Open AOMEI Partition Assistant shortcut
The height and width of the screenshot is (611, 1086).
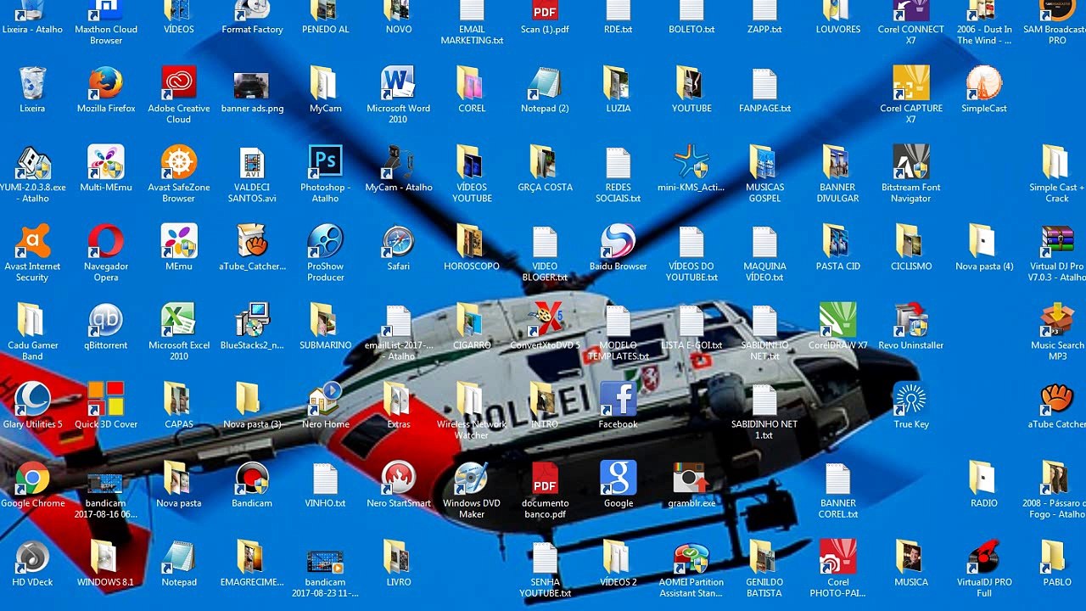click(691, 558)
